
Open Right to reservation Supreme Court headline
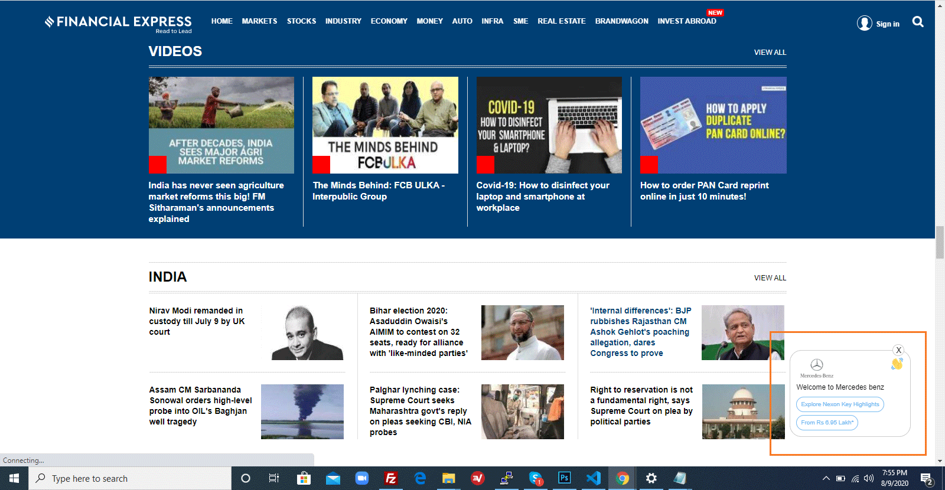coord(641,406)
